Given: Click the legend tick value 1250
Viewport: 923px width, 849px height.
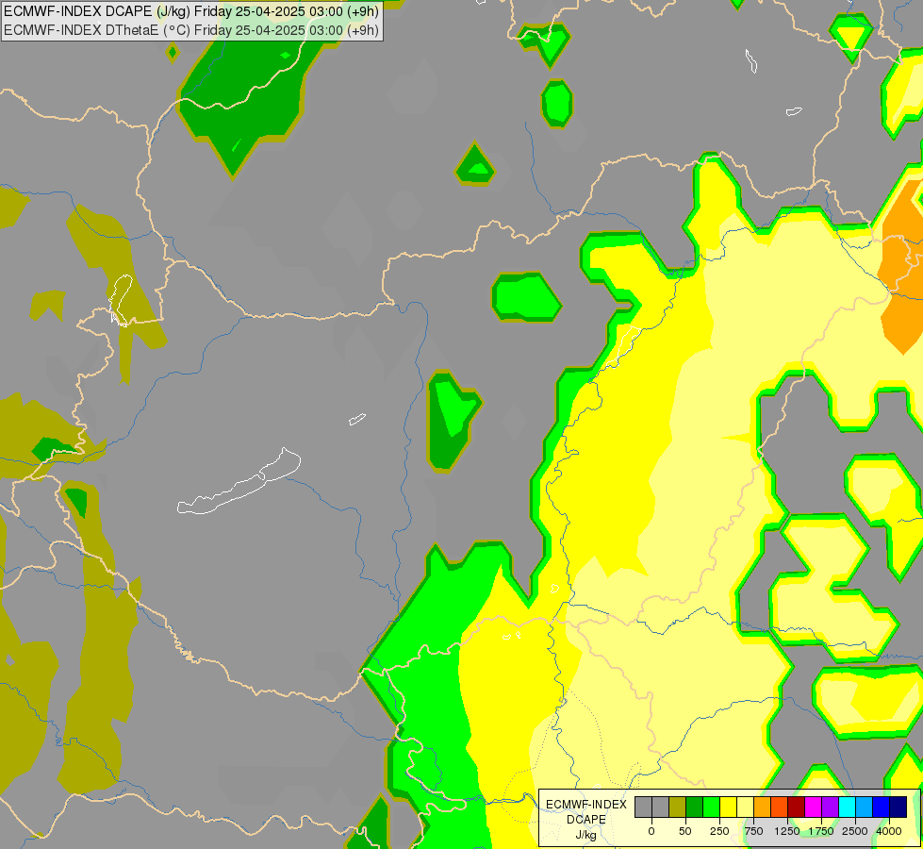Looking at the screenshot, I should tap(787, 831).
